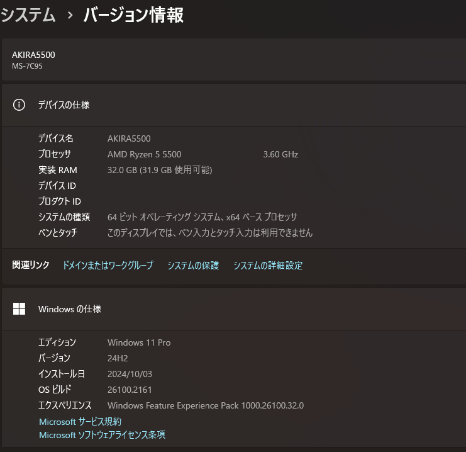Click the info icon beside デバイスの仕様

[19, 105]
